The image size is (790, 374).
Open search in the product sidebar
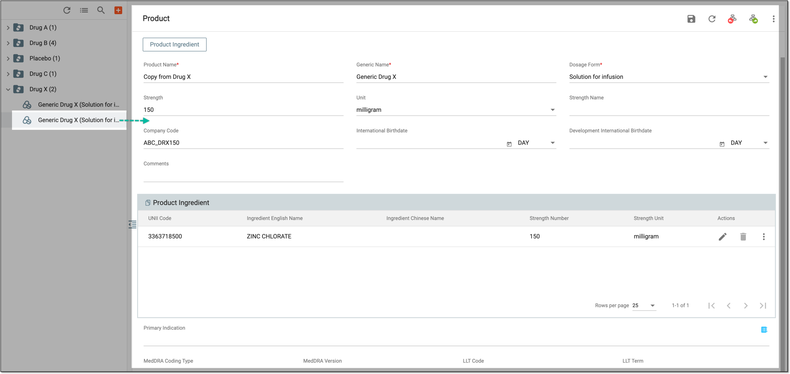click(101, 10)
